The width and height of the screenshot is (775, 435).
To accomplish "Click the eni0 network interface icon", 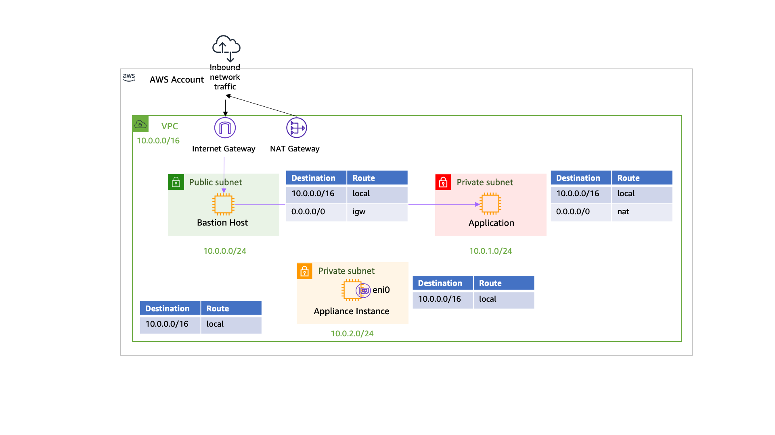I will click(363, 290).
